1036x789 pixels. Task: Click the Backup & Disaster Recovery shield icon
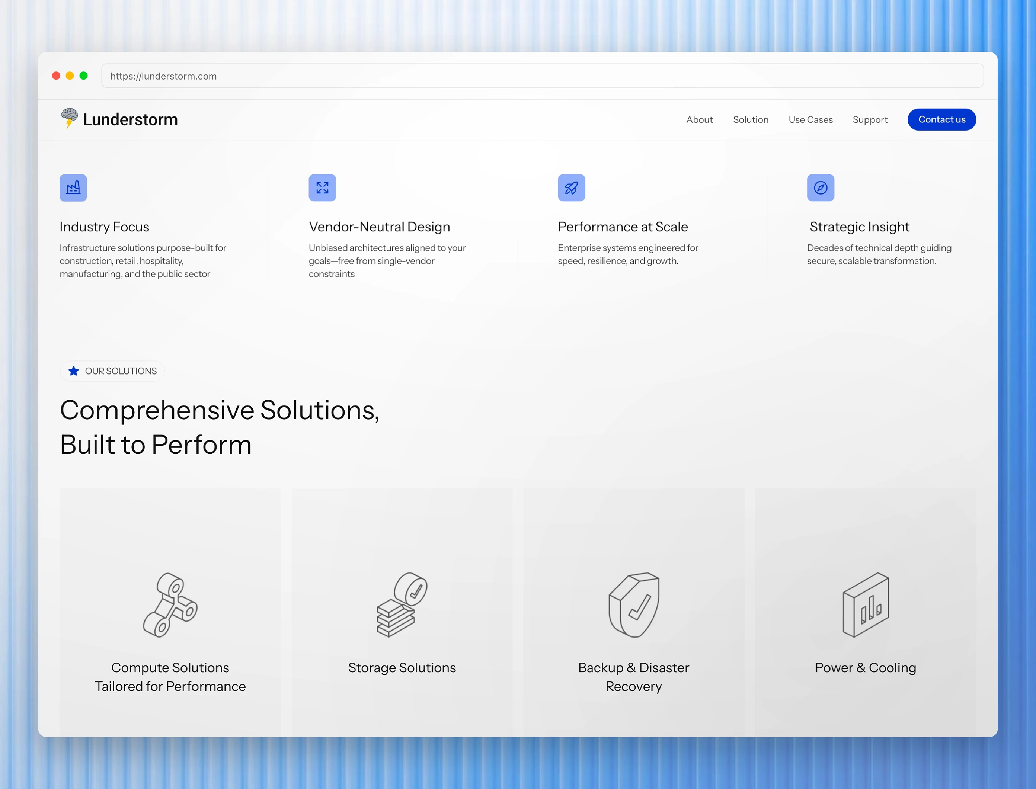[x=634, y=605]
